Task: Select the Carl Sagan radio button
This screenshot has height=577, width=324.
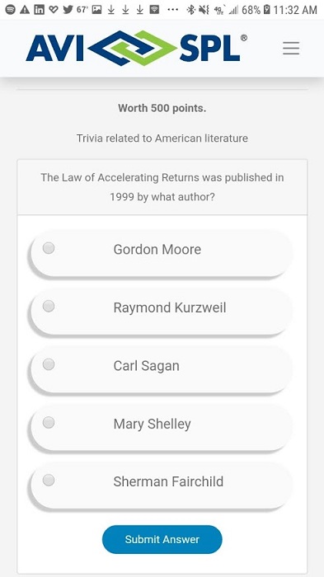Action: tap(49, 364)
